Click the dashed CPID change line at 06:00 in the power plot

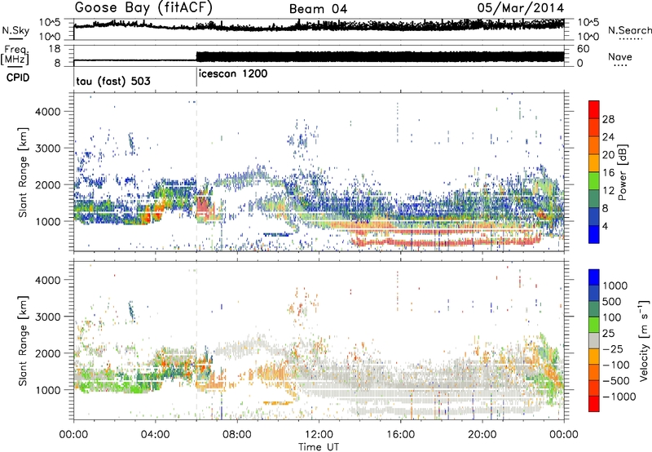(196, 172)
